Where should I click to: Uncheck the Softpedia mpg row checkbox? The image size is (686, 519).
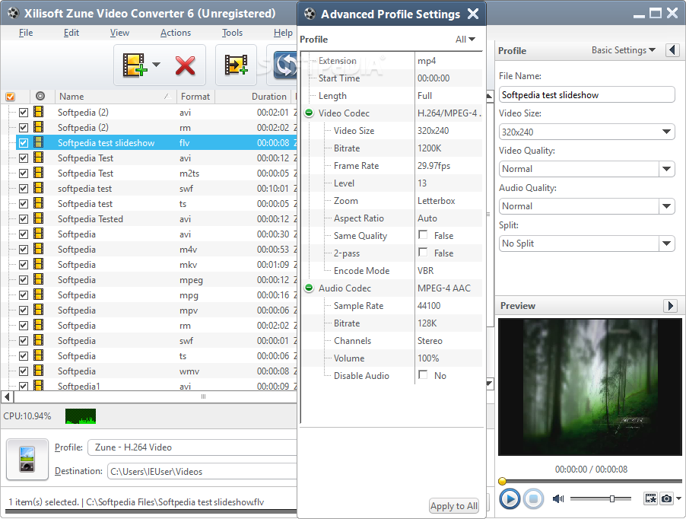click(24, 295)
